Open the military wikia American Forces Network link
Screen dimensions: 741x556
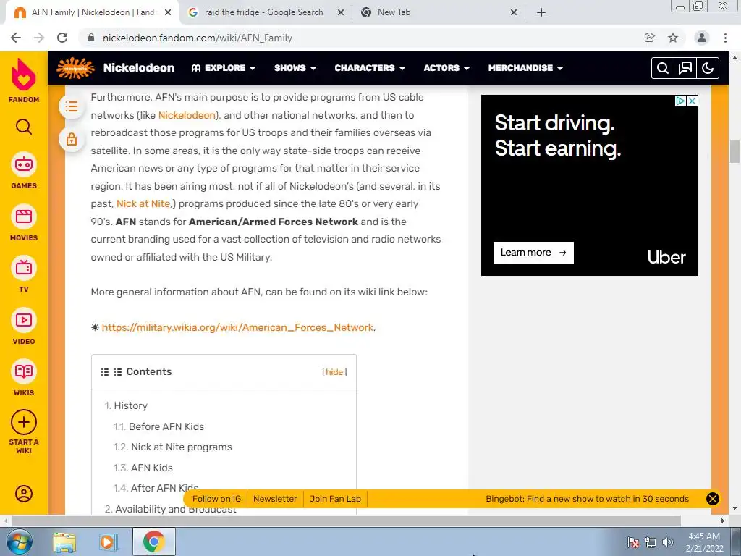coord(237,328)
